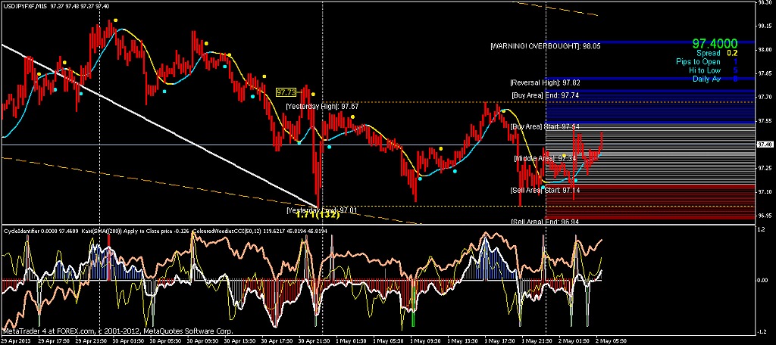Click the 97.10 price axis label

click(x=765, y=191)
